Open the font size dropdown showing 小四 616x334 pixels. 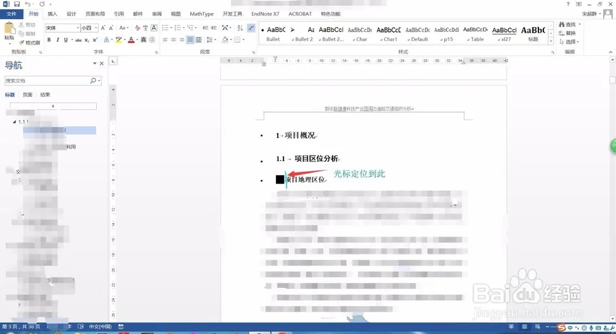click(x=96, y=28)
